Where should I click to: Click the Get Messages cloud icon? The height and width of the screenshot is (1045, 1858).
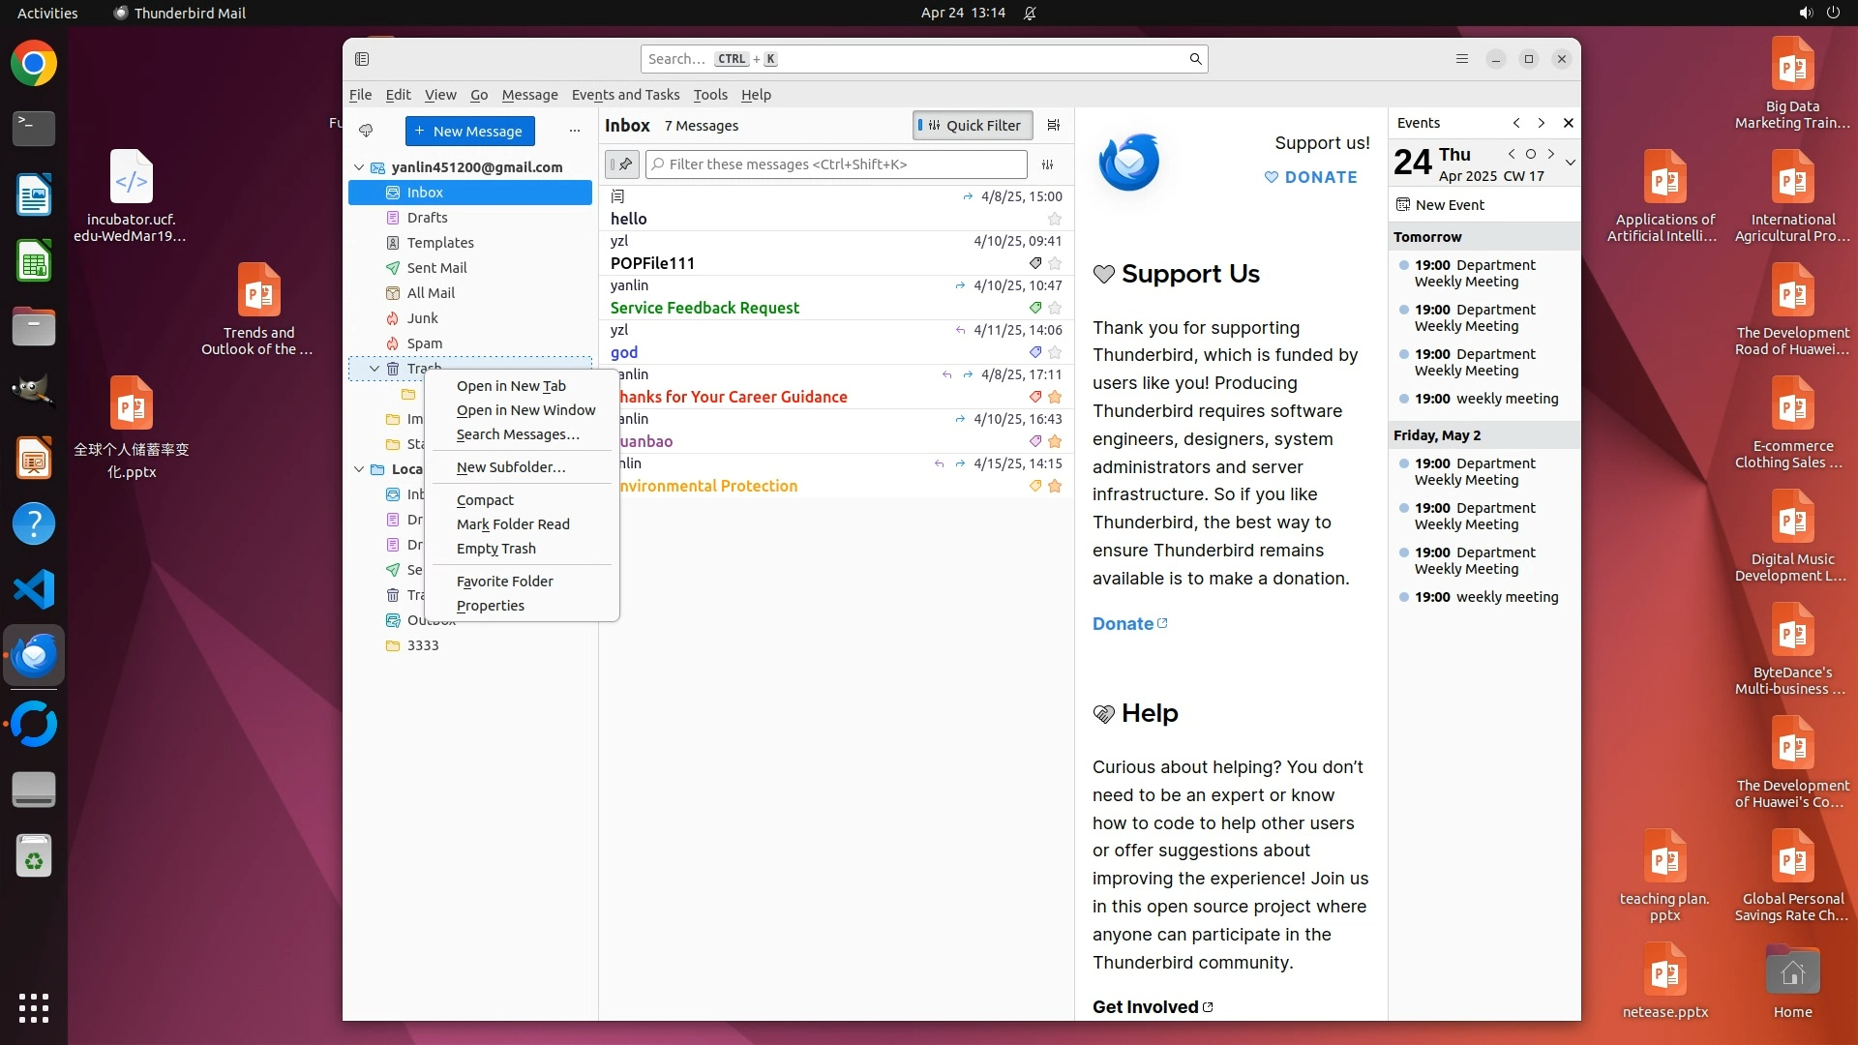[x=366, y=131]
